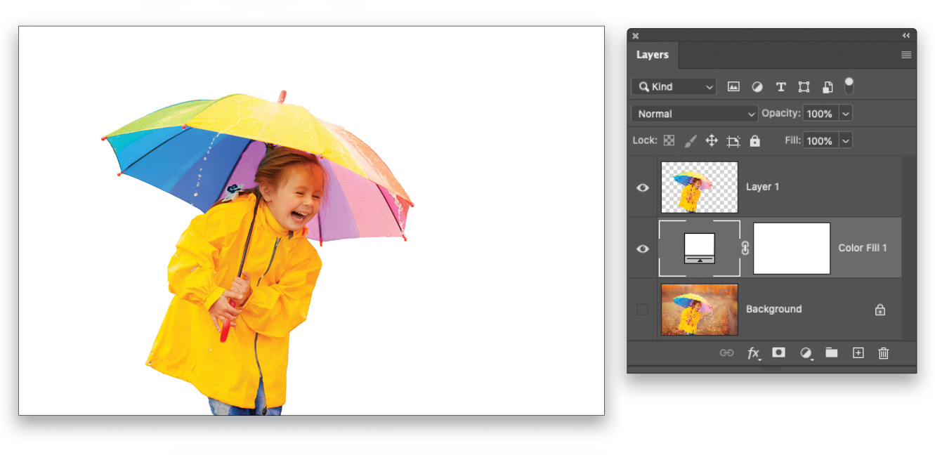
Task: Enable Lock transparent pixels
Action: coord(668,140)
